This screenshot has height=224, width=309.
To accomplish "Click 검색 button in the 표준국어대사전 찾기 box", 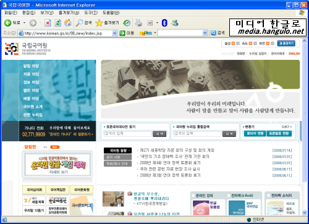I will [159, 134].
